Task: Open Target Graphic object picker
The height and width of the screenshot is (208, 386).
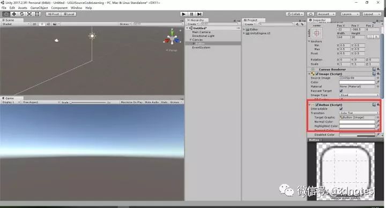Action: (x=378, y=118)
